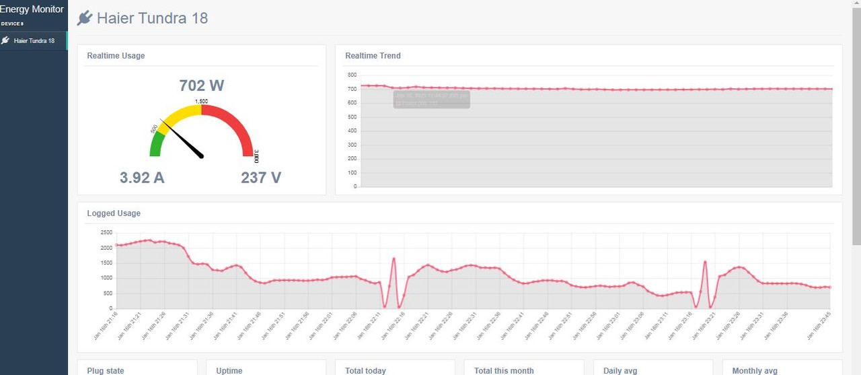Image resolution: width=861 pixels, height=375 pixels.
Task: Click plug icon in page header
Action: point(84,18)
